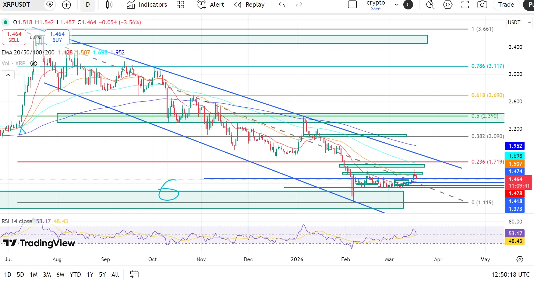Select the 1 (3.661) Fib label

click(482, 29)
